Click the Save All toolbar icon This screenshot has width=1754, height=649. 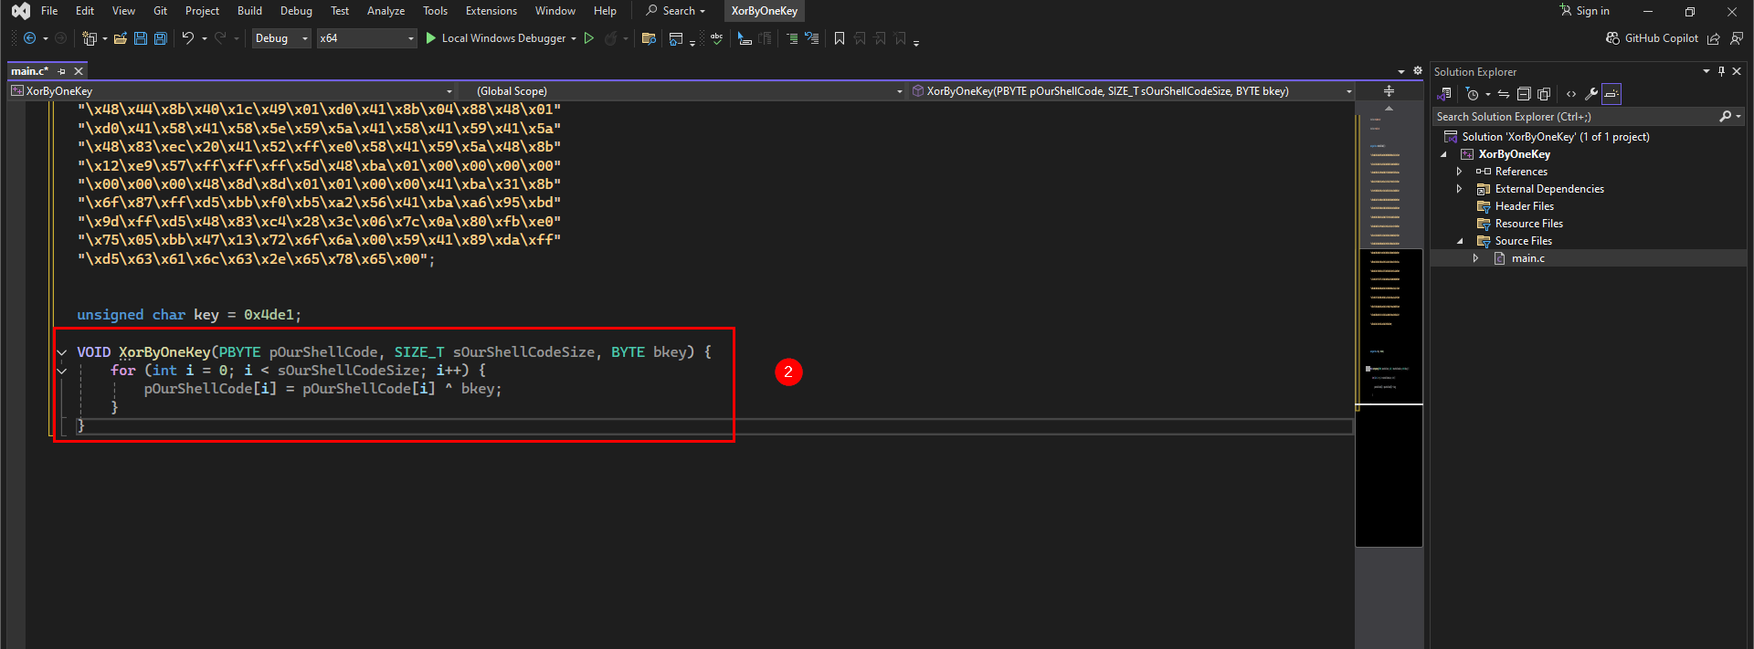[161, 38]
